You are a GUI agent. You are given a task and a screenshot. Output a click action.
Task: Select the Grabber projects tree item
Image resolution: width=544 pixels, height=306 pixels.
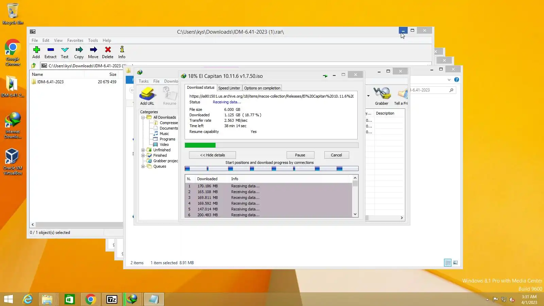coord(163,161)
